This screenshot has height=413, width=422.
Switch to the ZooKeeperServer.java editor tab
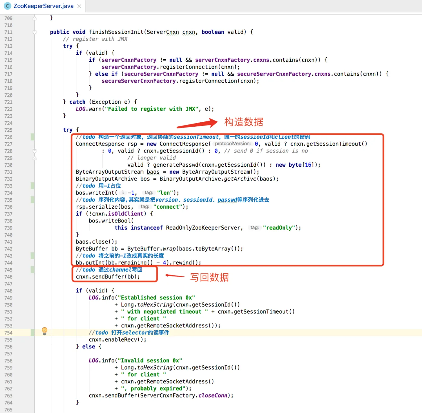43,6
